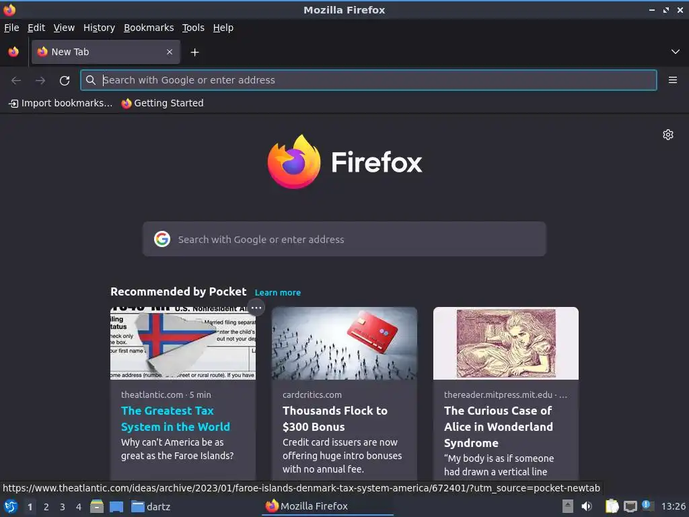This screenshot has height=517, width=689.
Task: Open the Bookmarks menu
Action: coord(149,28)
